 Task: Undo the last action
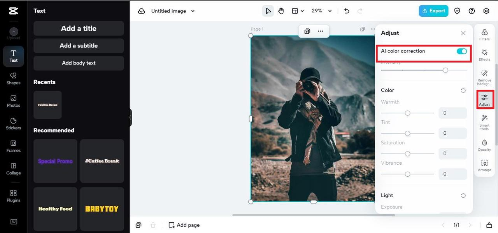(x=347, y=11)
